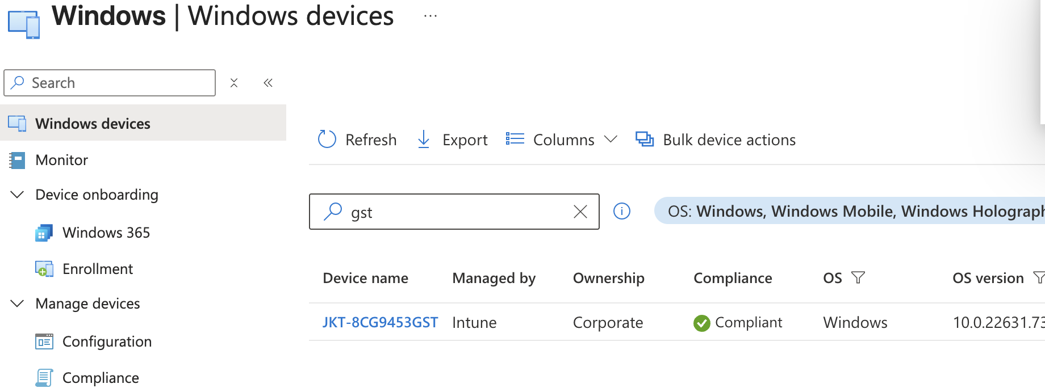Click the info icon beside the search

click(x=622, y=211)
